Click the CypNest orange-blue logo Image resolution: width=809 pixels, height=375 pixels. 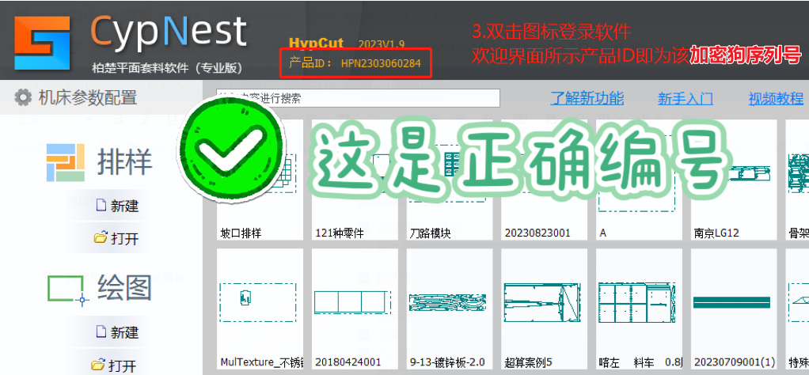pos(42,42)
